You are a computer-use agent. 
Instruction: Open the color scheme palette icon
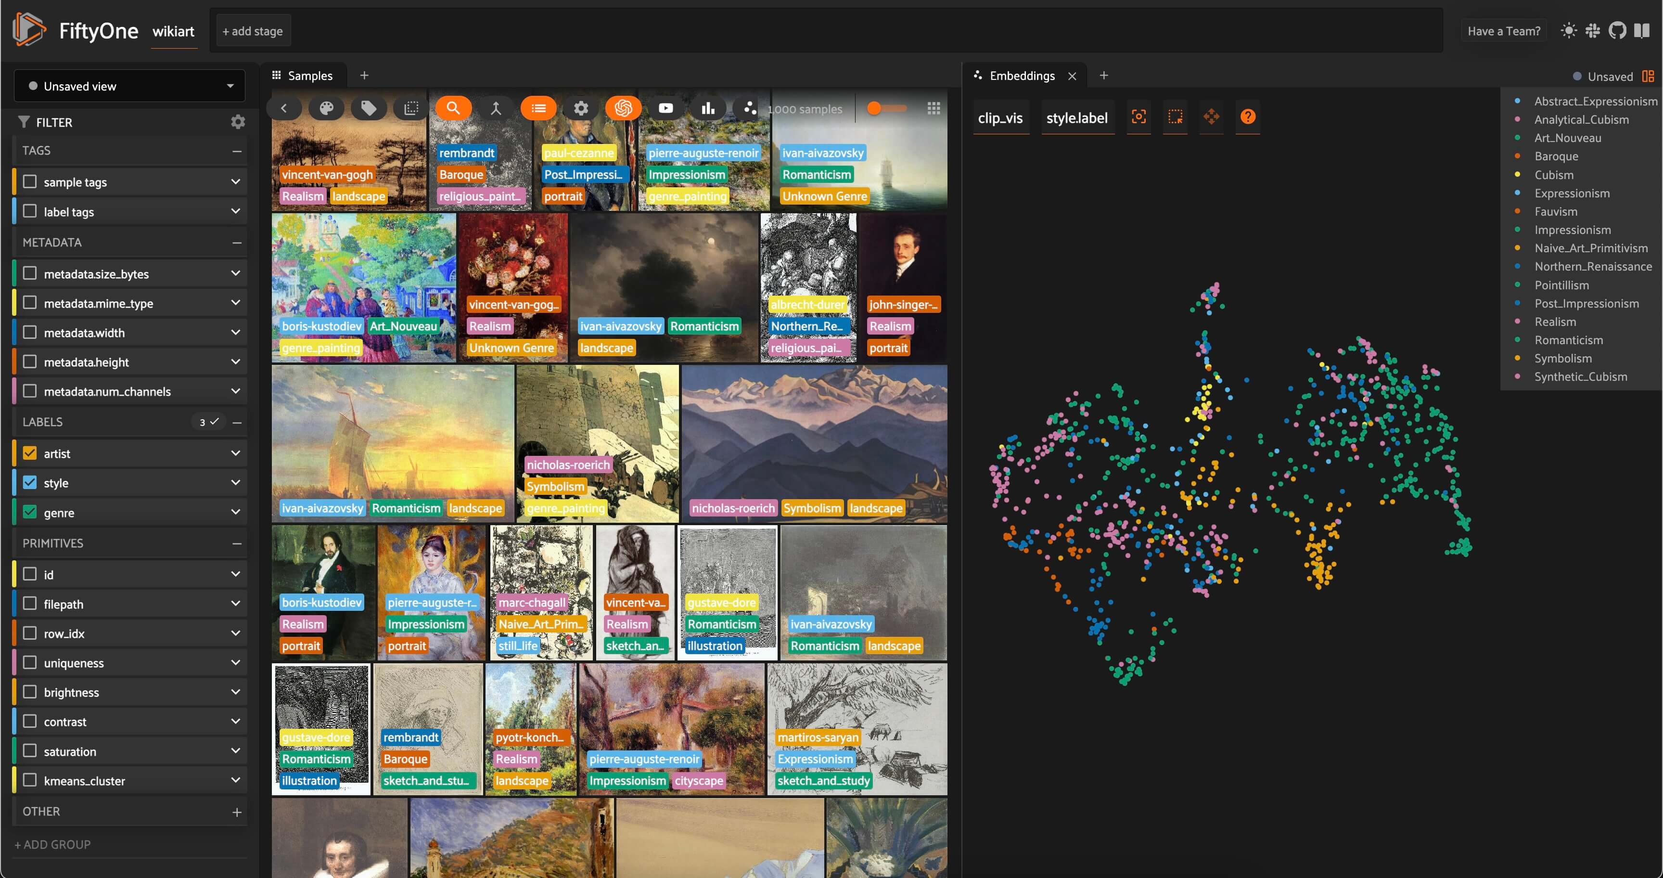(327, 108)
